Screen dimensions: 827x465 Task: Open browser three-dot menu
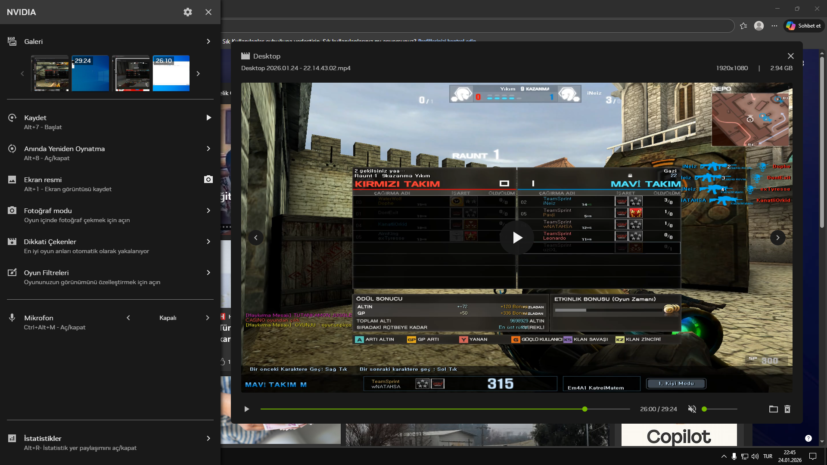774,26
